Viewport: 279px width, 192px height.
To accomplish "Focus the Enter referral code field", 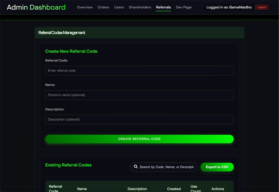I will click(x=139, y=71).
